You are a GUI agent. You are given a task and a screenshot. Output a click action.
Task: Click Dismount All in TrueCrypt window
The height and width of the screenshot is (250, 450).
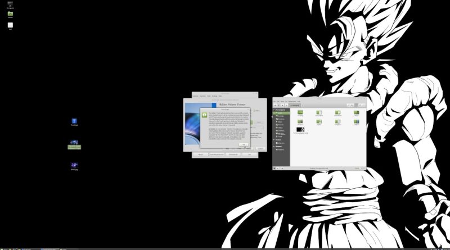tap(233, 154)
